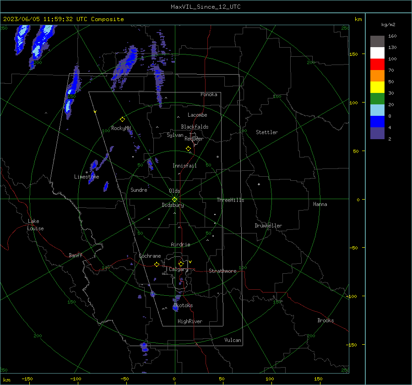
Task: Click the yellow diamond marker near Cochrane
Action: point(157,265)
